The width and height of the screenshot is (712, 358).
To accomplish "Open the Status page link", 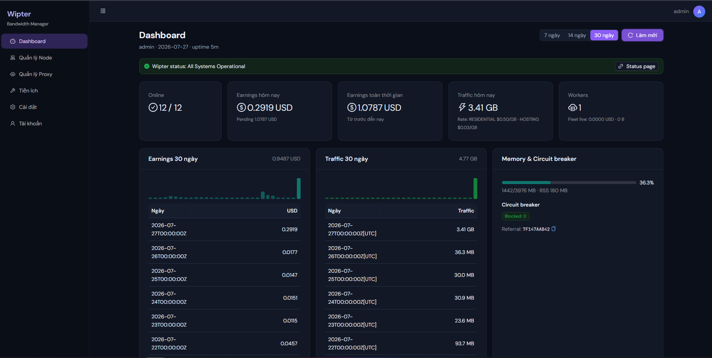I will pyautogui.click(x=636, y=66).
